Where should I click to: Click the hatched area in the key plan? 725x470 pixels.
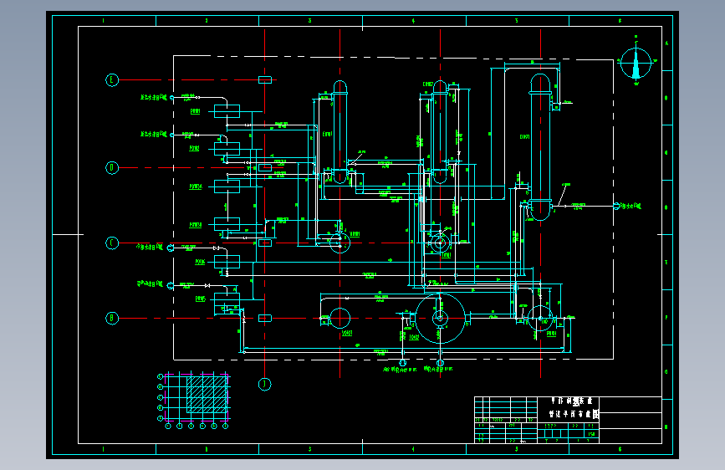pyautogui.click(x=207, y=394)
